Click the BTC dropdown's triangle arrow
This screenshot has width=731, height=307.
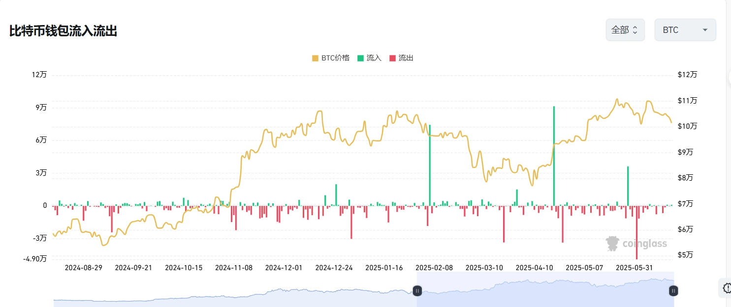coord(705,30)
